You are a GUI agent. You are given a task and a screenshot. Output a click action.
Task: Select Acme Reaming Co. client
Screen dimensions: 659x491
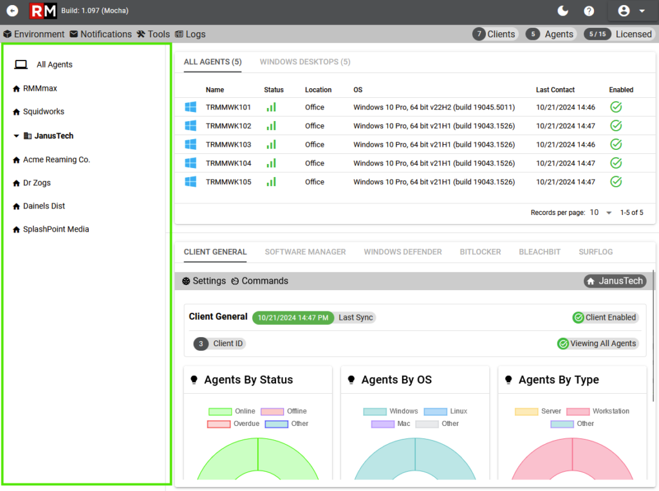click(56, 160)
